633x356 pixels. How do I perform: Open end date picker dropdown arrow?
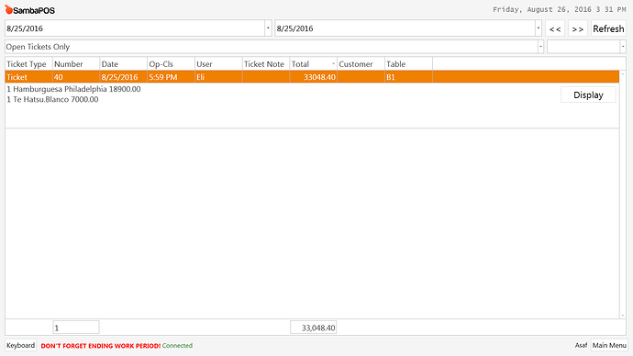coord(539,28)
